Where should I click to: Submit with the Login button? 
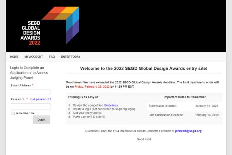tap(41, 120)
